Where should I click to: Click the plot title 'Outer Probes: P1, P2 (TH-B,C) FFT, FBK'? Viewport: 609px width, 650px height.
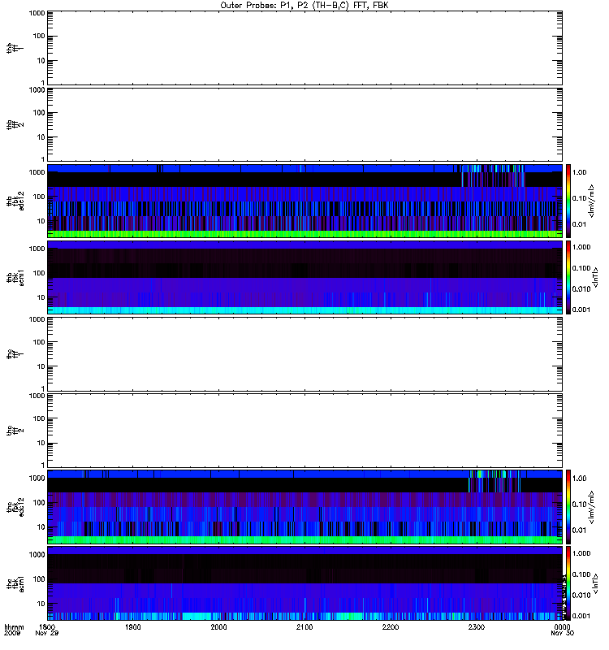(304, 6)
